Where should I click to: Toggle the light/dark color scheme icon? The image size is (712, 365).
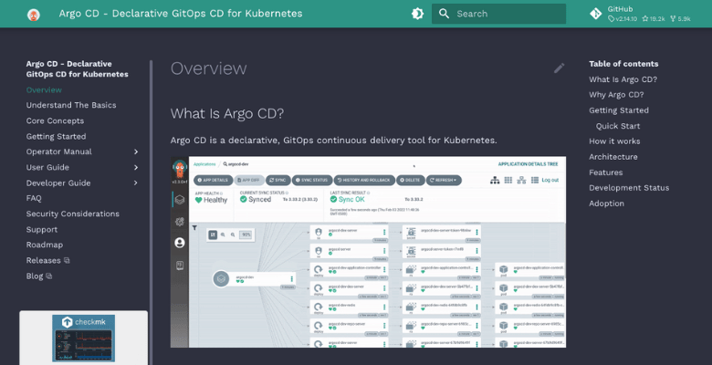(x=417, y=14)
